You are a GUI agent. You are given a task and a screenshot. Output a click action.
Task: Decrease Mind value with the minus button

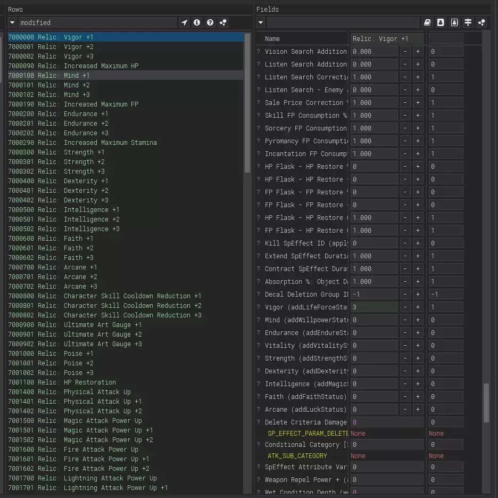click(x=405, y=320)
